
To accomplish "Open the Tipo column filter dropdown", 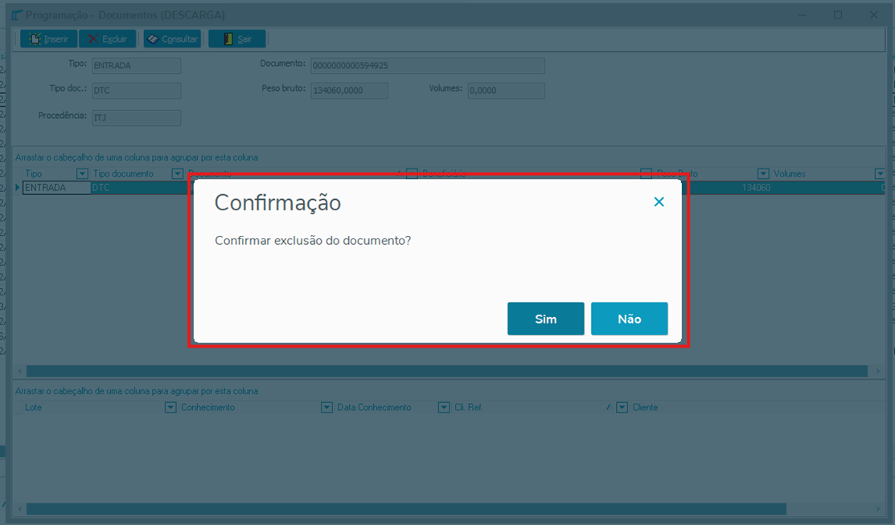I will (82, 173).
